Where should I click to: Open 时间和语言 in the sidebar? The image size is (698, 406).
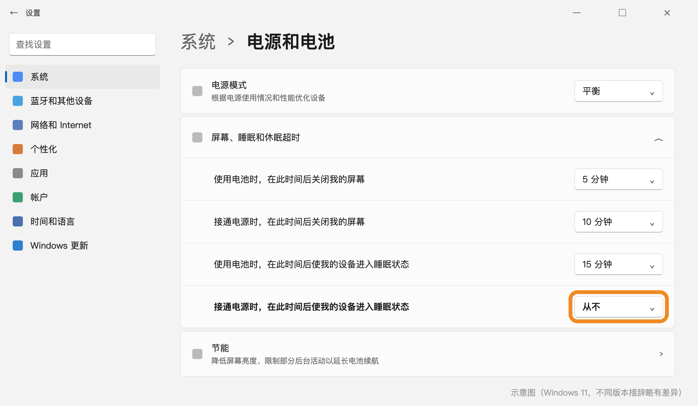coord(82,221)
